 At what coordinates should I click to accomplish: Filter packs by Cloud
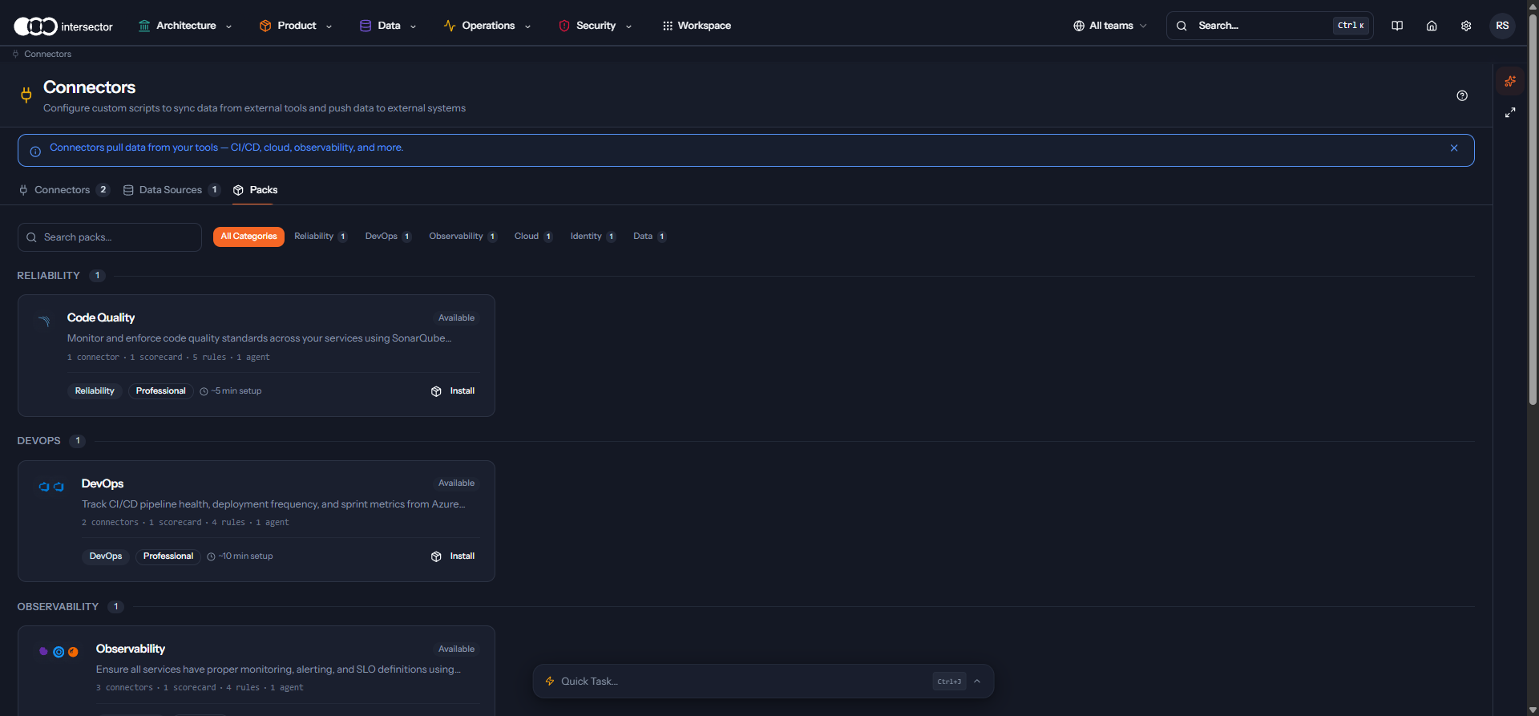coord(533,237)
